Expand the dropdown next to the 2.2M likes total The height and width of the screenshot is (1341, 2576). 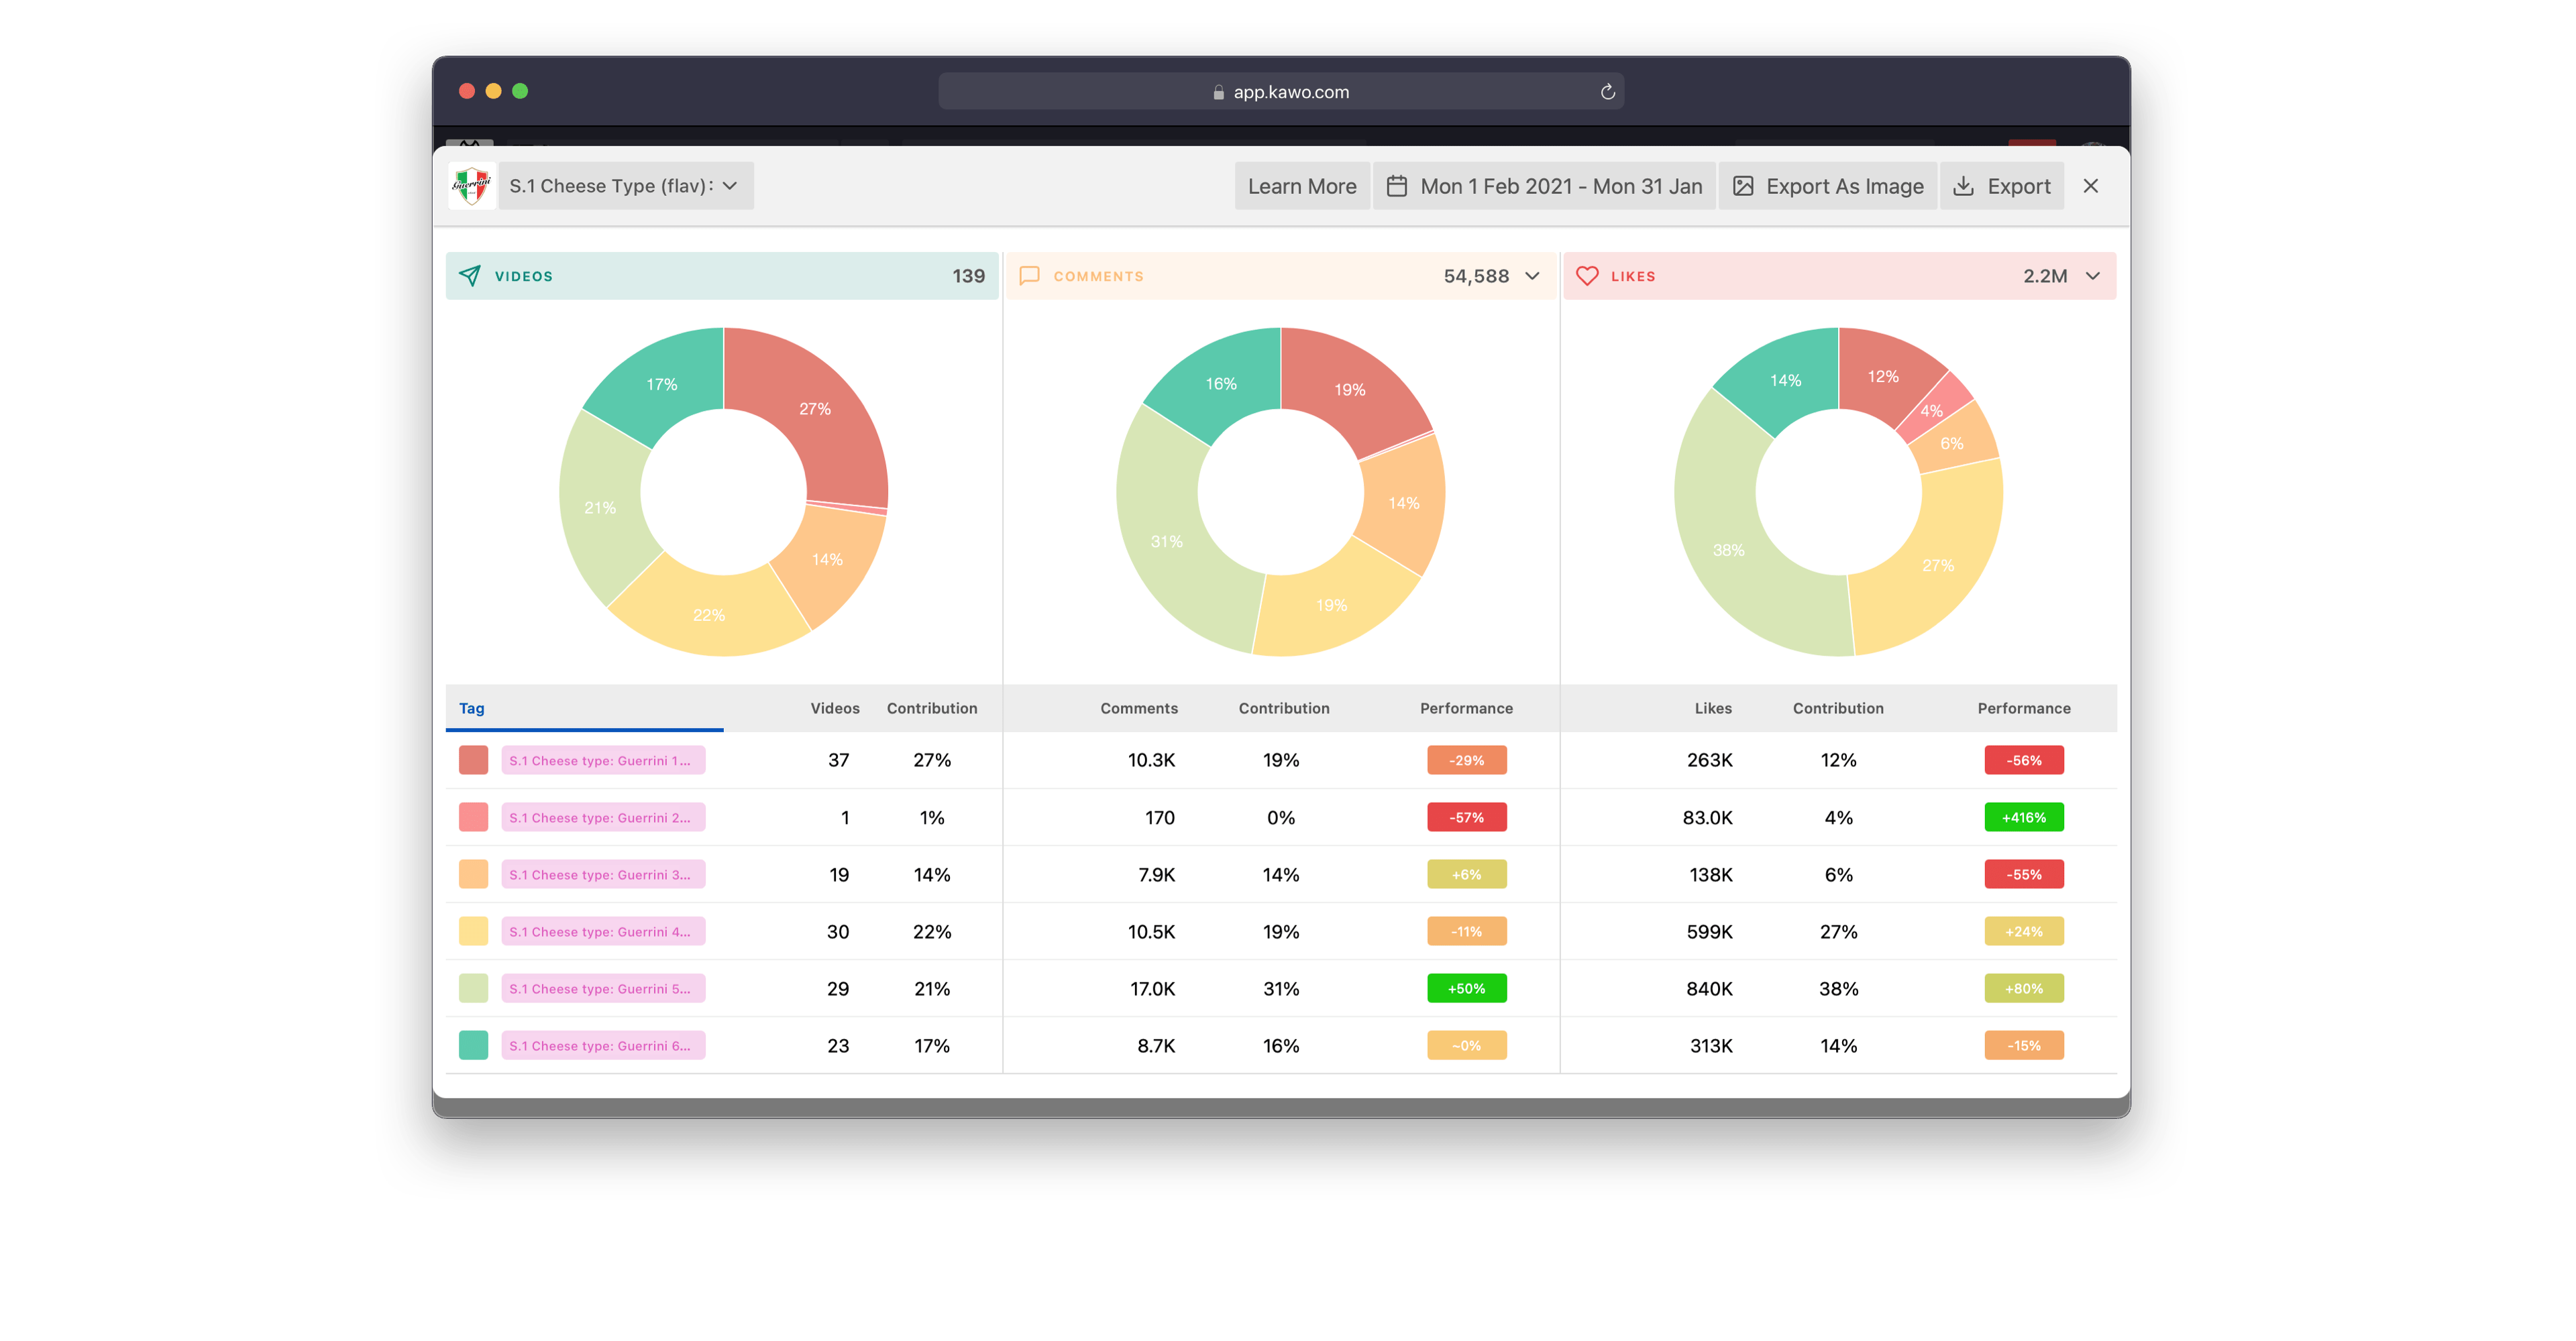[2093, 276]
